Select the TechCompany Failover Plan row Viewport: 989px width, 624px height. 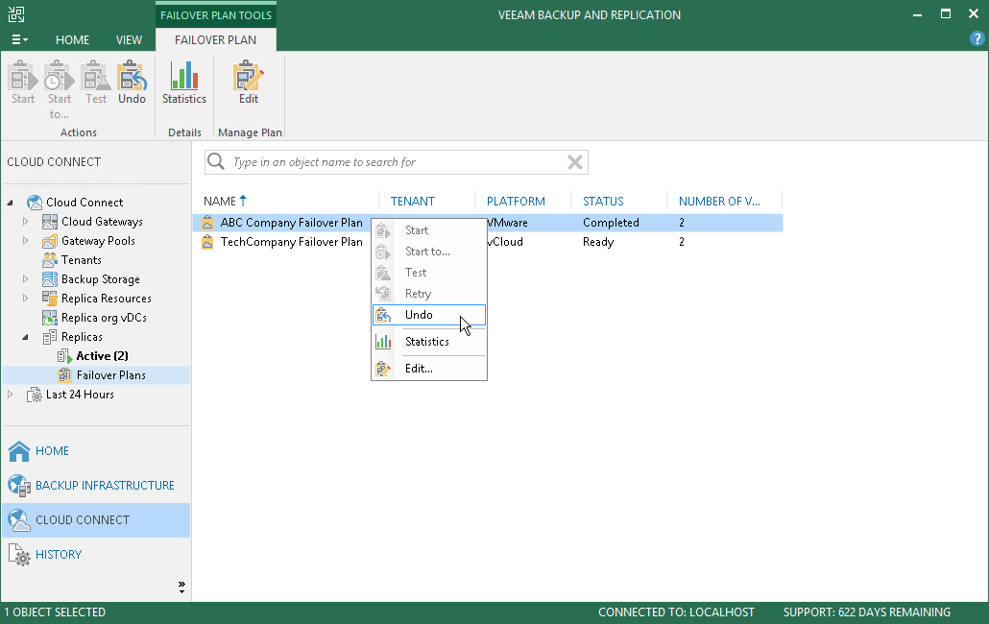click(488, 242)
